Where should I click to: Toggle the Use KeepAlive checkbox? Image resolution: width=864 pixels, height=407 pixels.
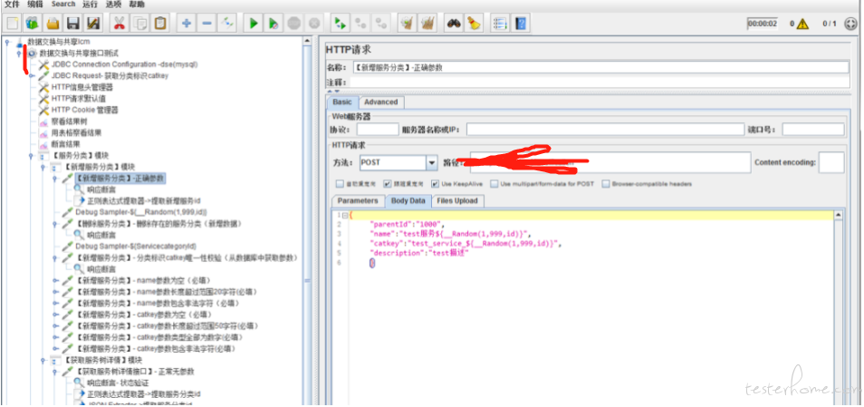point(436,184)
